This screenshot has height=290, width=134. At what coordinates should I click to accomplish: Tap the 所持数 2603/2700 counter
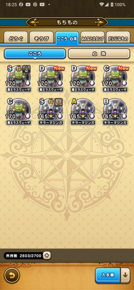pos(24,256)
